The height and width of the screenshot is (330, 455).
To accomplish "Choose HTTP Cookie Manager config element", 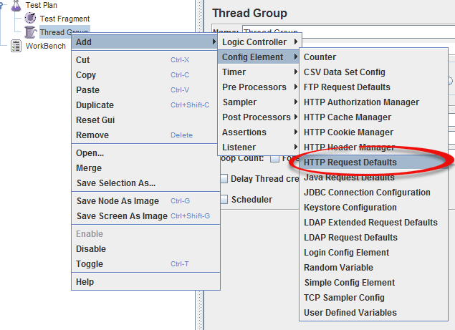I will (x=348, y=132).
